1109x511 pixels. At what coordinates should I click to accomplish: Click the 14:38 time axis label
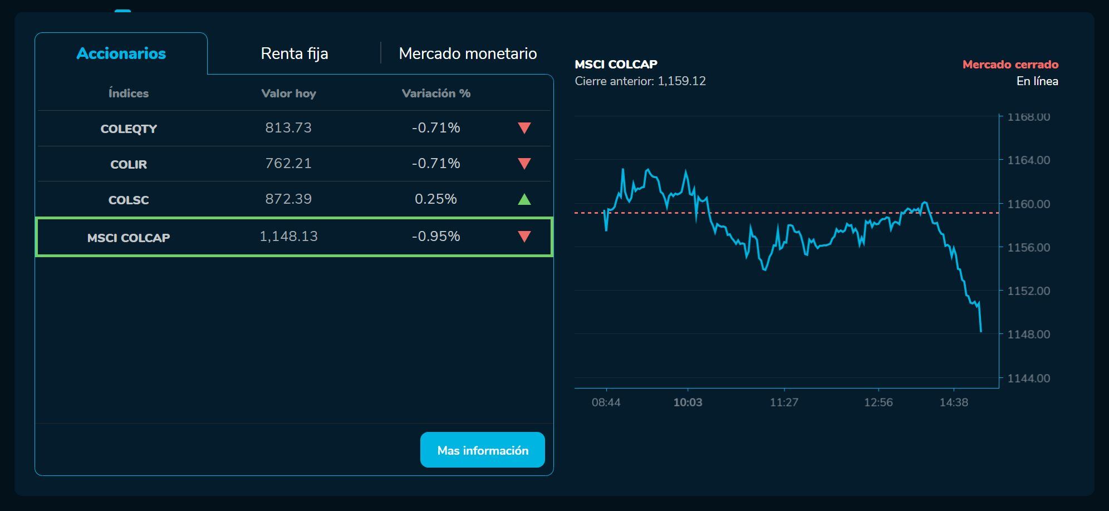pyautogui.click(x=954, y=402)
